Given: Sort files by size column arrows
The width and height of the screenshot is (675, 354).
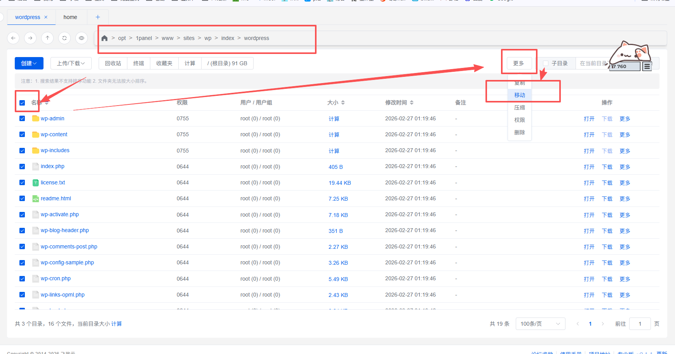Looking at the screenshot, I should pos(343,102).
